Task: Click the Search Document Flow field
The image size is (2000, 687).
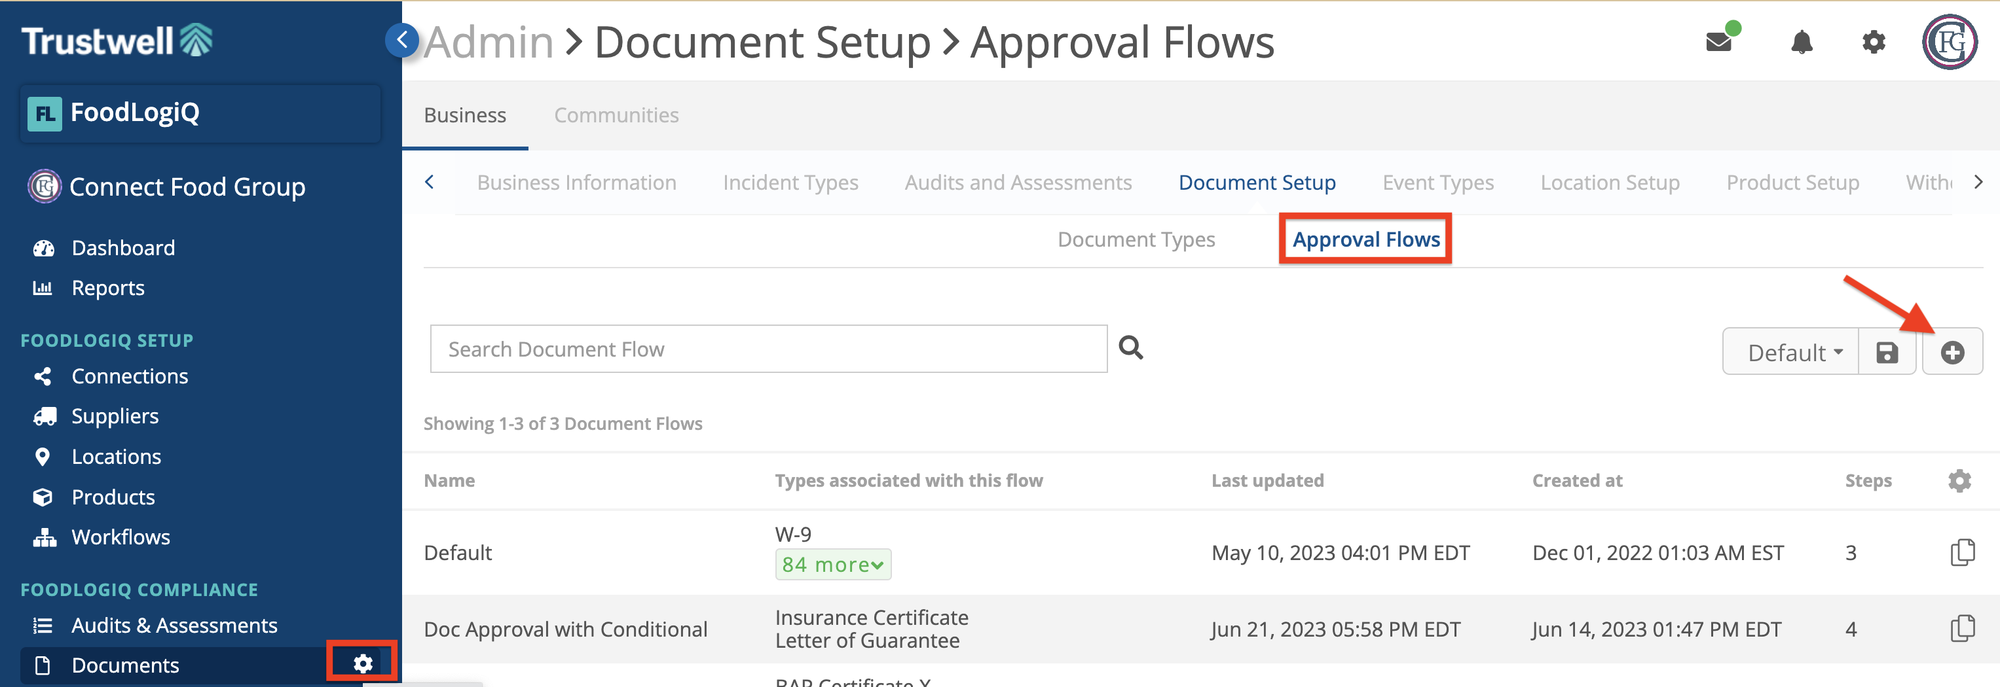Action: (768, 349)
